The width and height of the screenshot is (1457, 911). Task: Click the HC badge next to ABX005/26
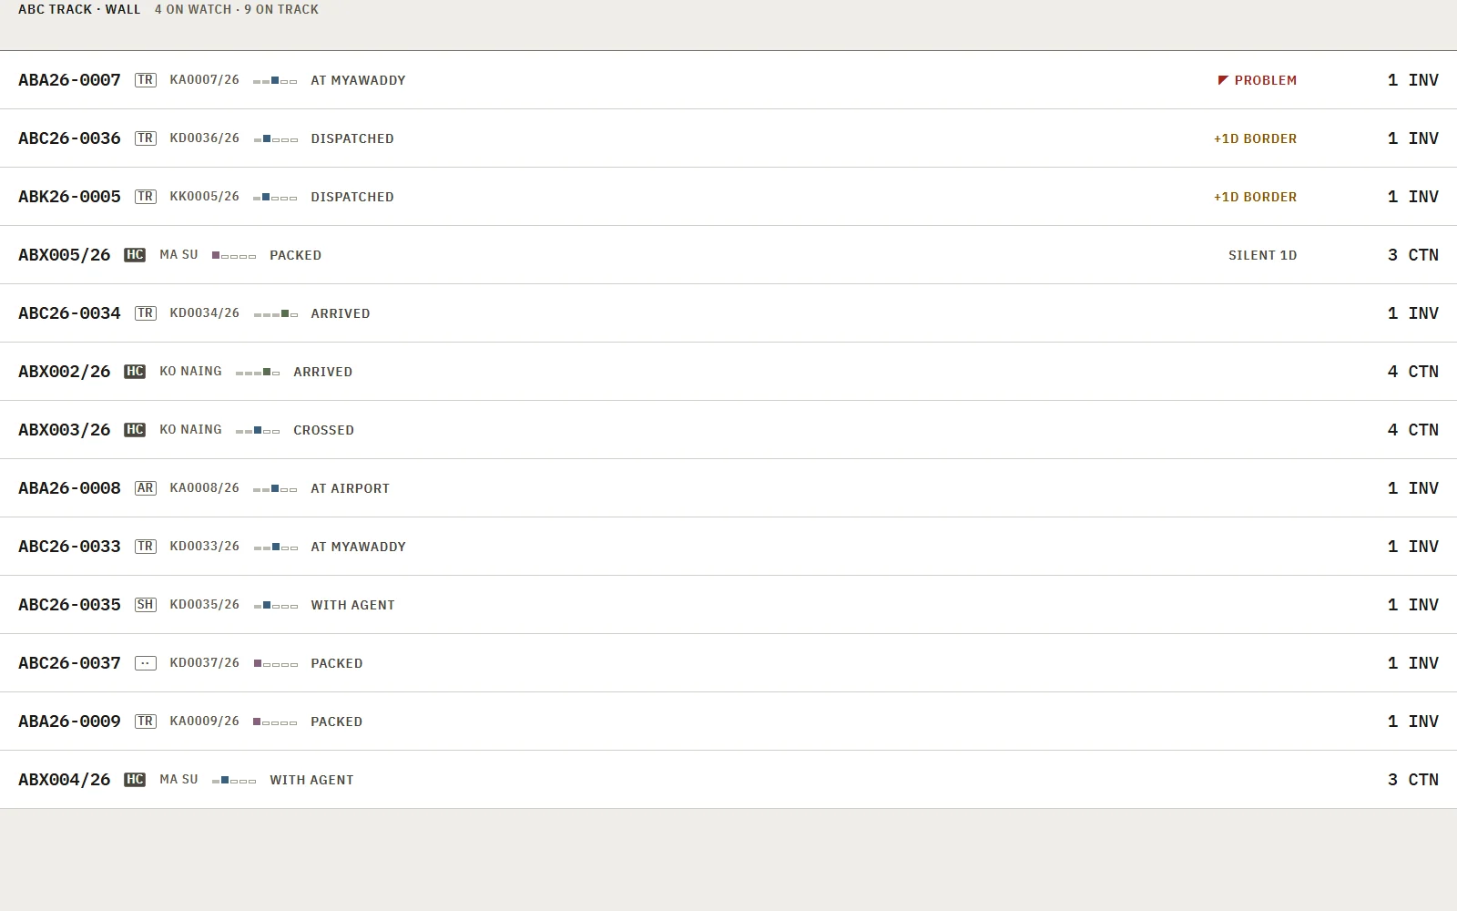coord(135,255)
